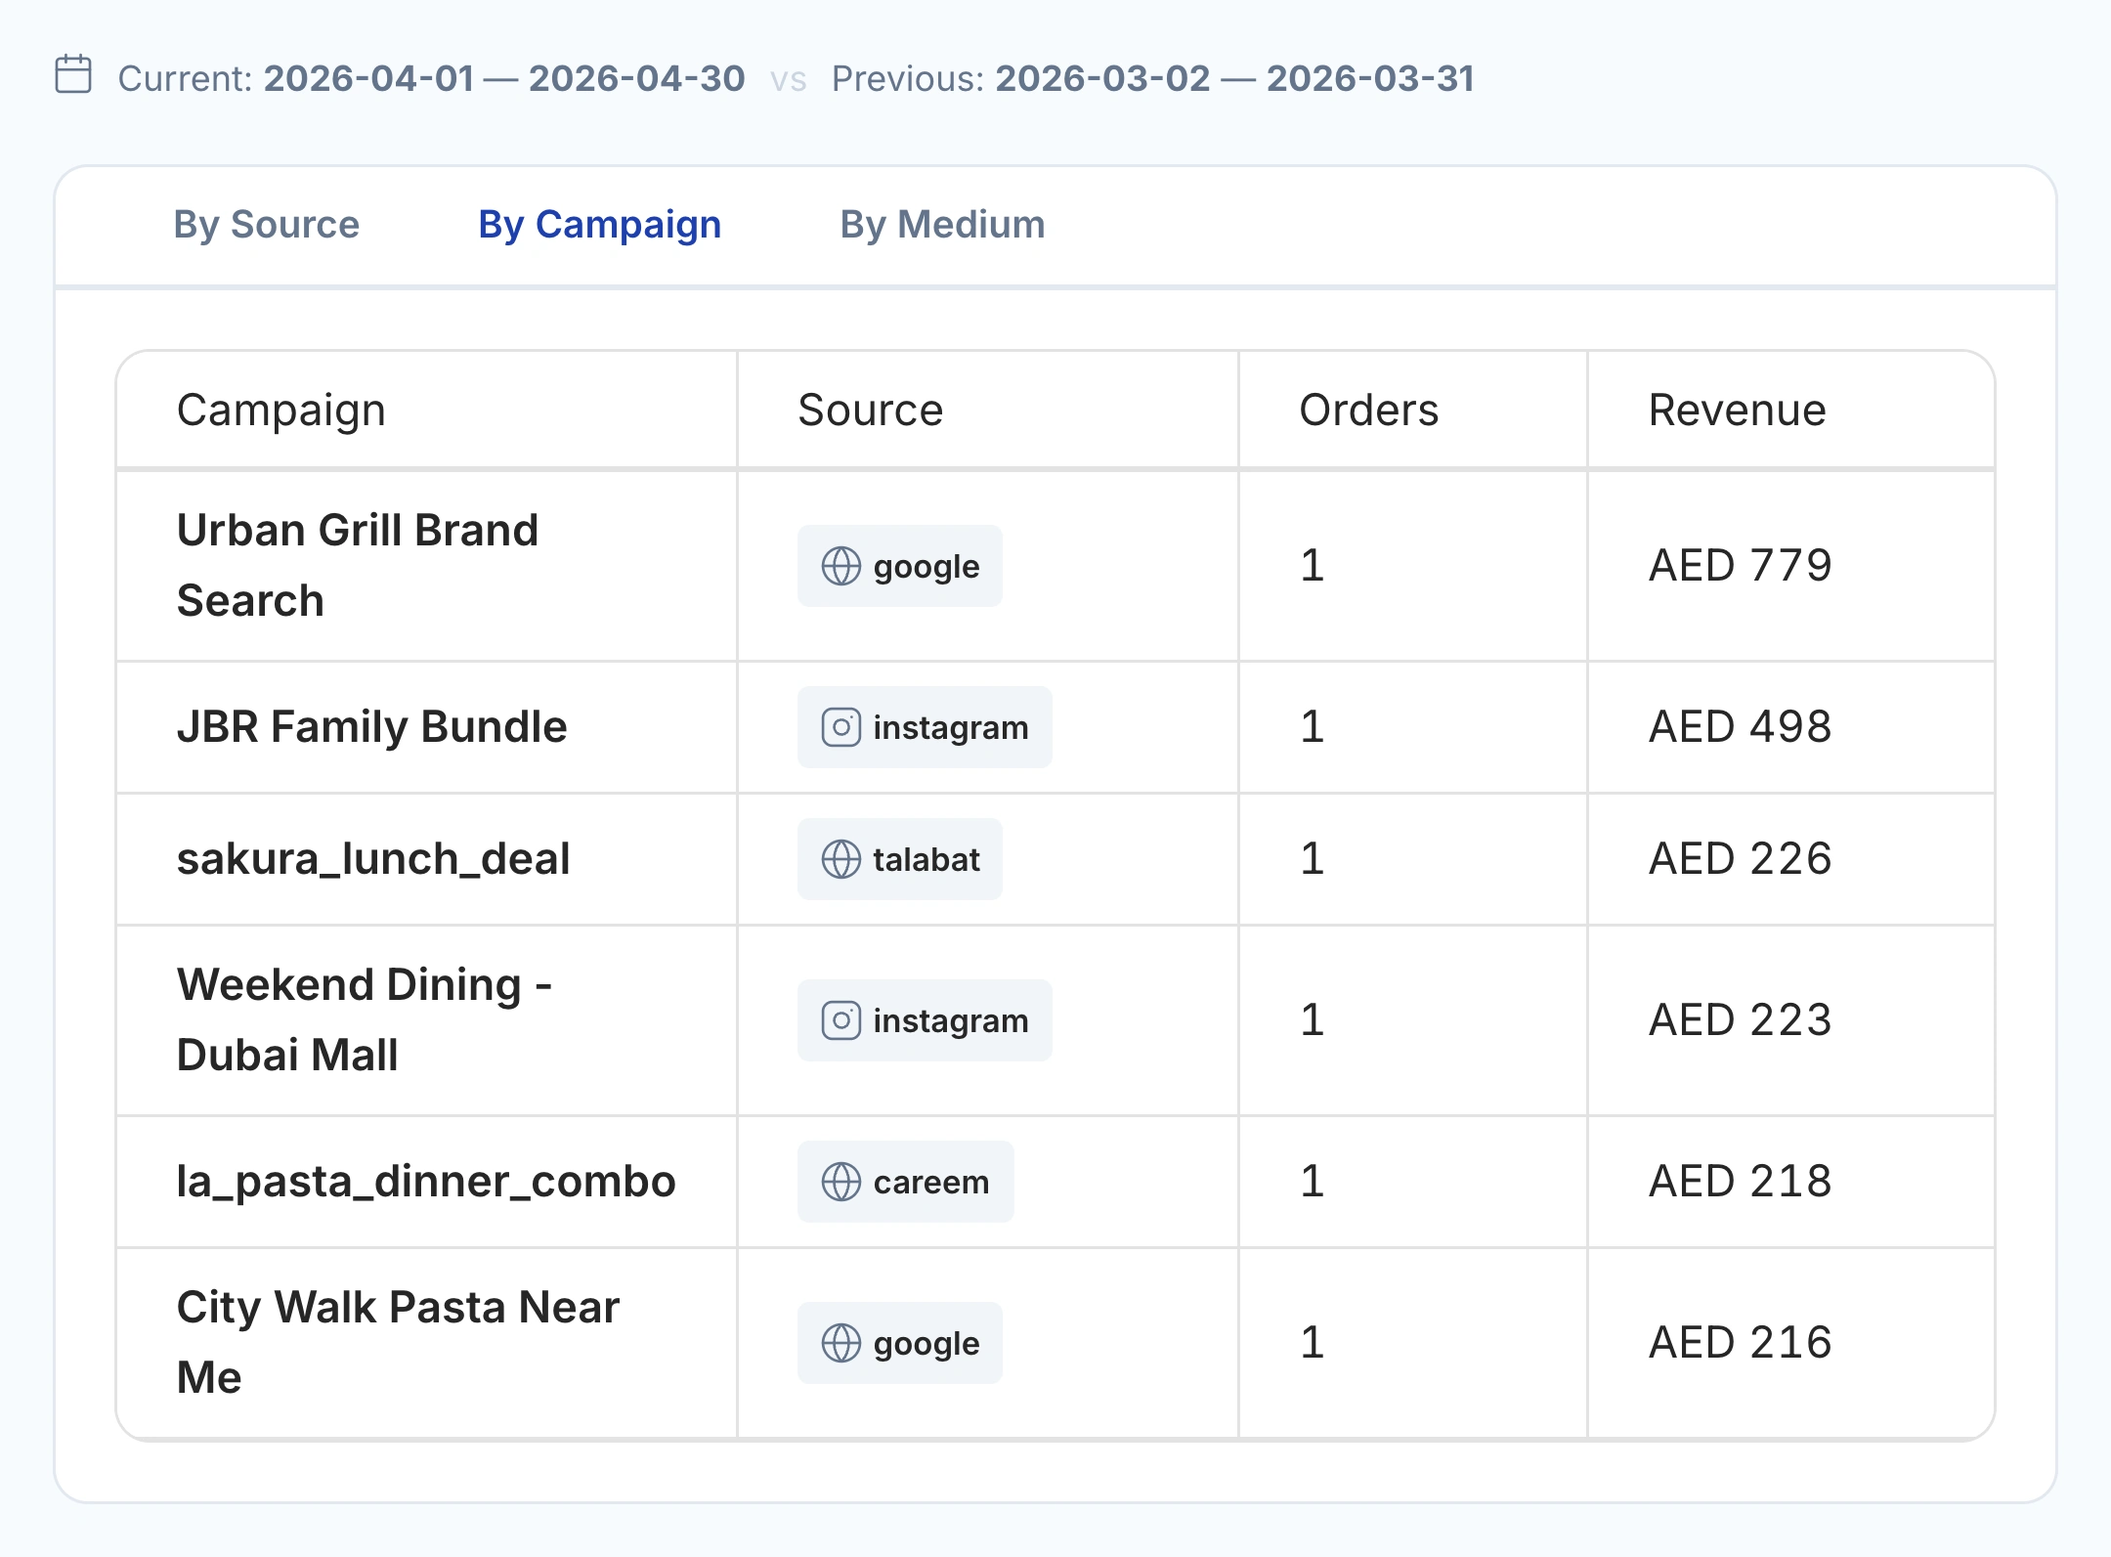Click the careem source badge
The width and height of the screenshot is (2111, 1557).
[x=906, y=1182]
